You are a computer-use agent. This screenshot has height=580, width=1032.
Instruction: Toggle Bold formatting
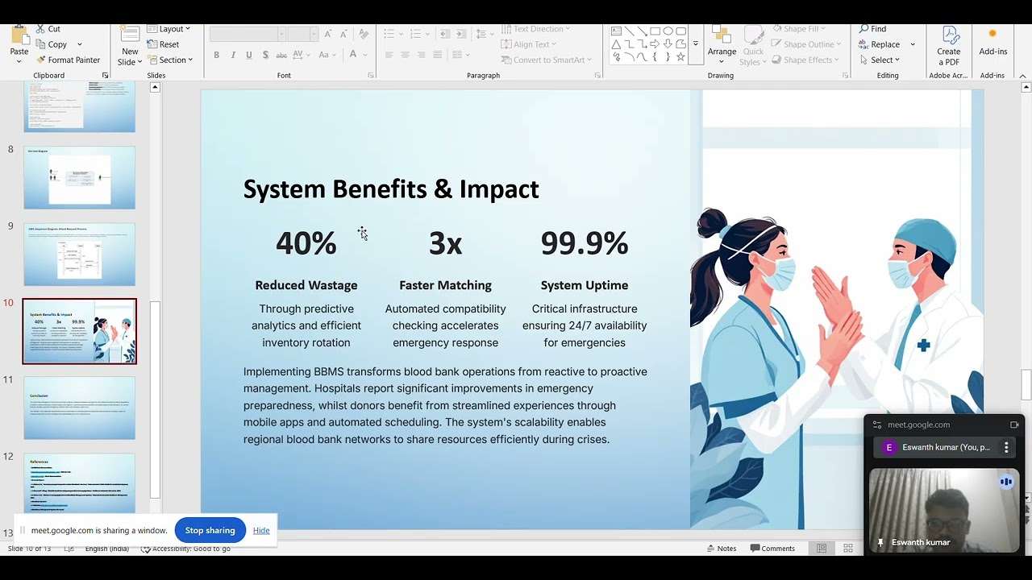point(216,55)
